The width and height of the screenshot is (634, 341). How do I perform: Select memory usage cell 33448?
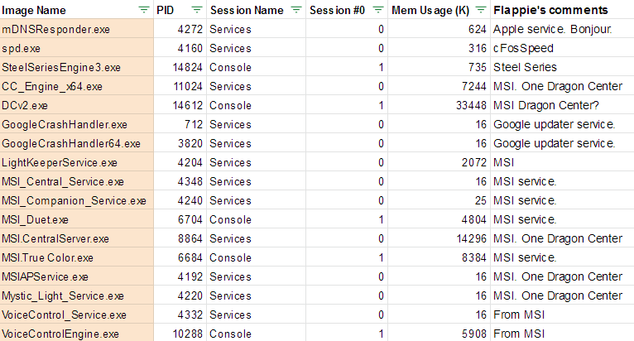point(439,105)
